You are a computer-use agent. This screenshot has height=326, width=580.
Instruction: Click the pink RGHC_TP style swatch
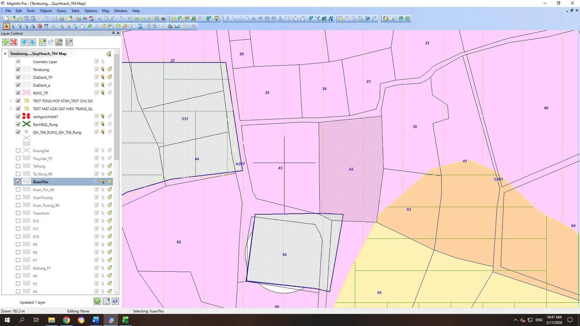click(26, 93)
